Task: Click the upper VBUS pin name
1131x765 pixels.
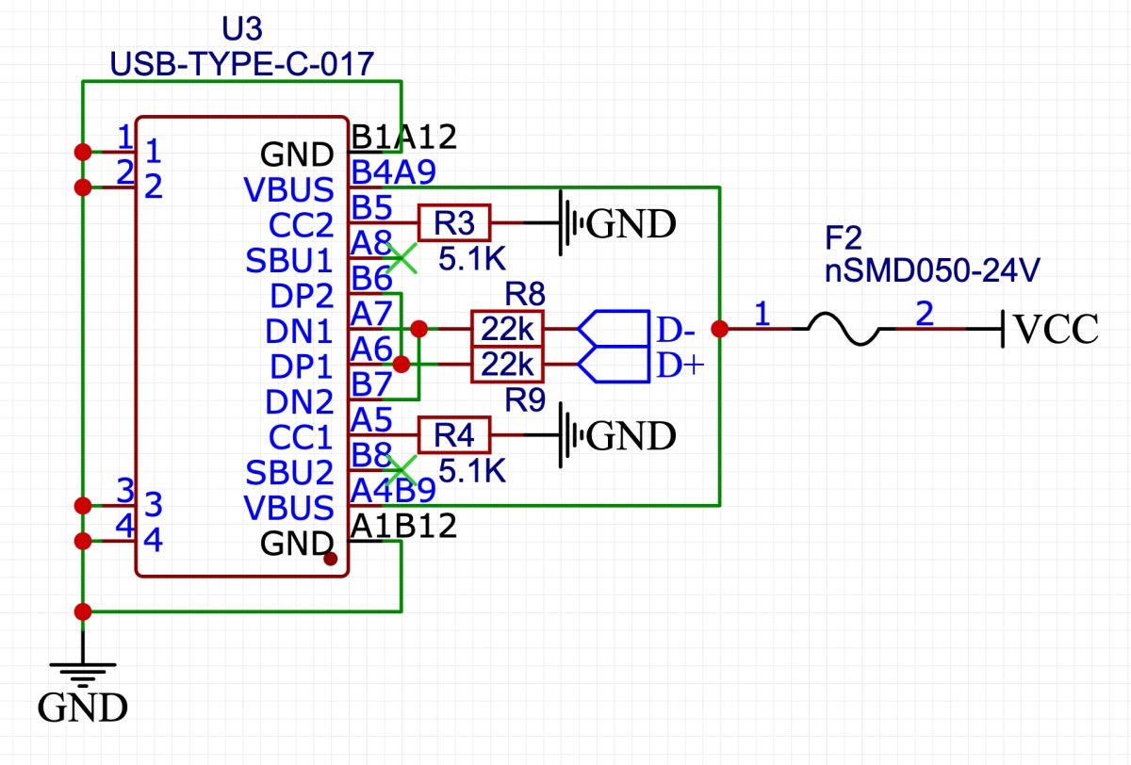Action: click(289, 189)
